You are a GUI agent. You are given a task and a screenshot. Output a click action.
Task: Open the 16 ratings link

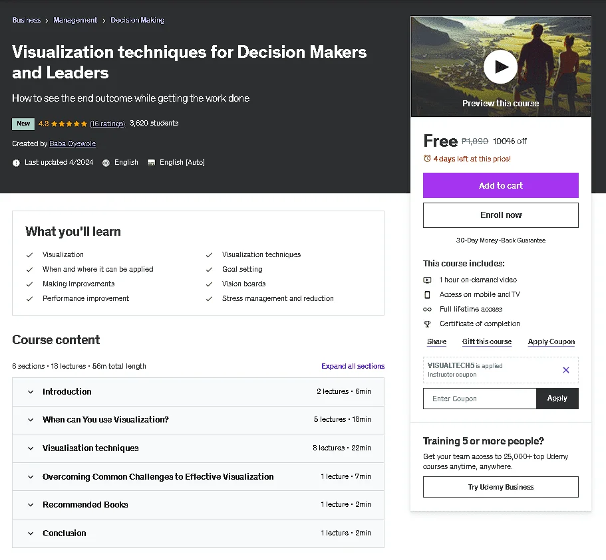tap(108, 124)
